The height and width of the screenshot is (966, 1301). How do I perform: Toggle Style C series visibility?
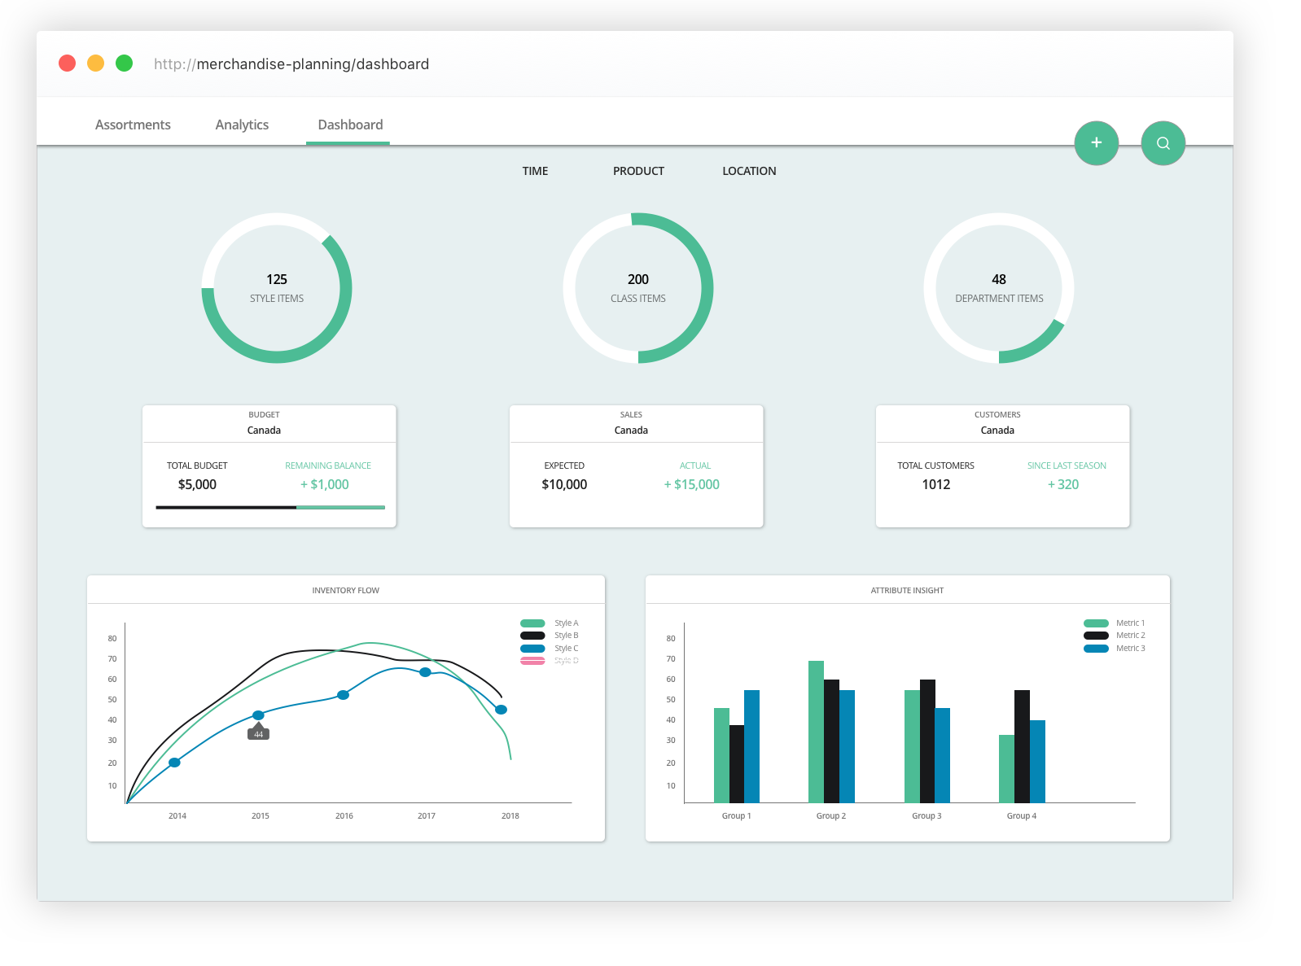532,649
